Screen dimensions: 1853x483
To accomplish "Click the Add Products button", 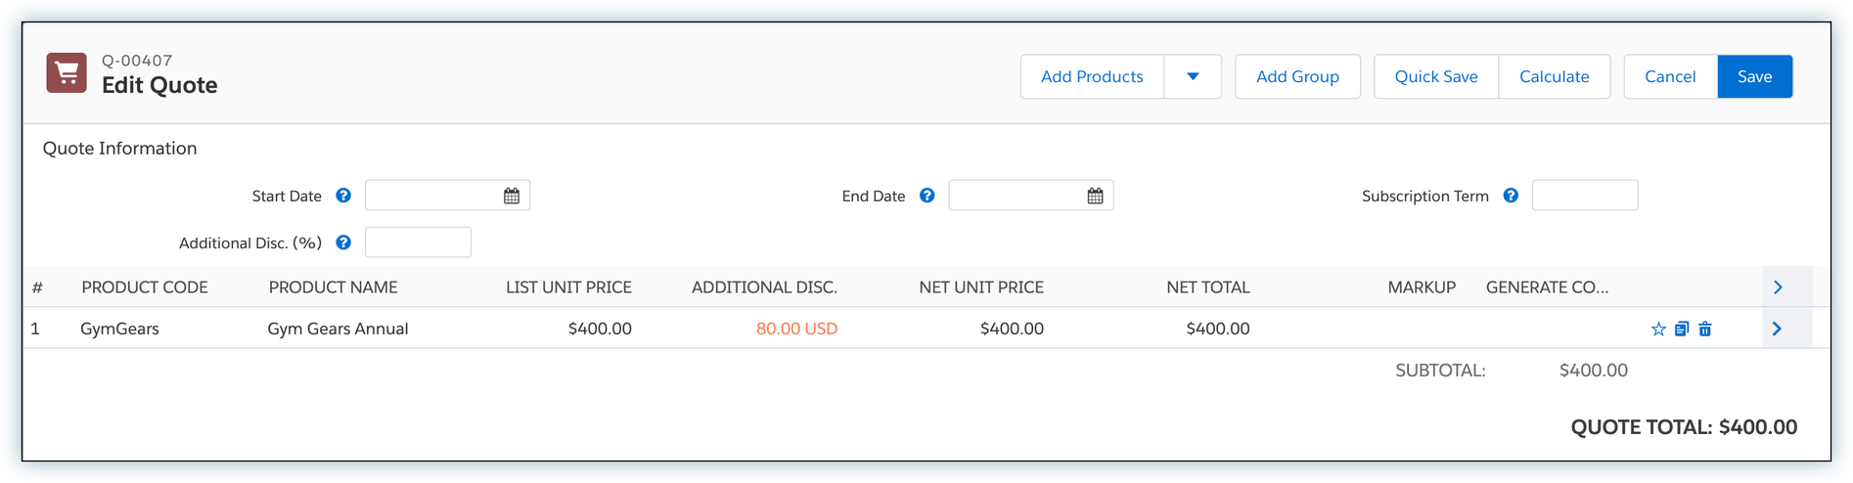I will (x=1092, y=76).
